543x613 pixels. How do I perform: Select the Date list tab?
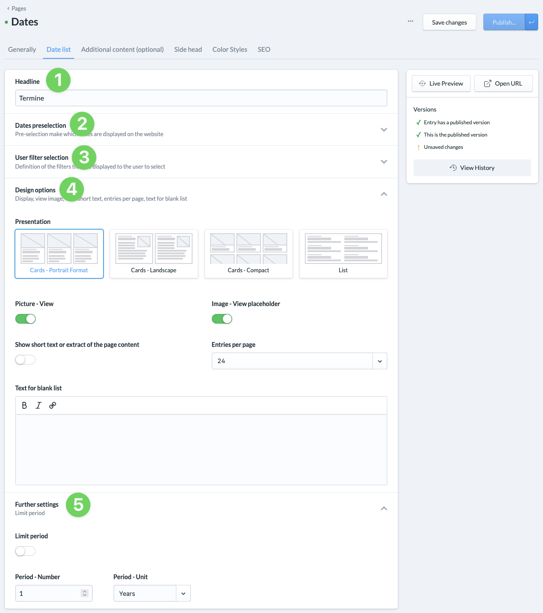(59, 50)
